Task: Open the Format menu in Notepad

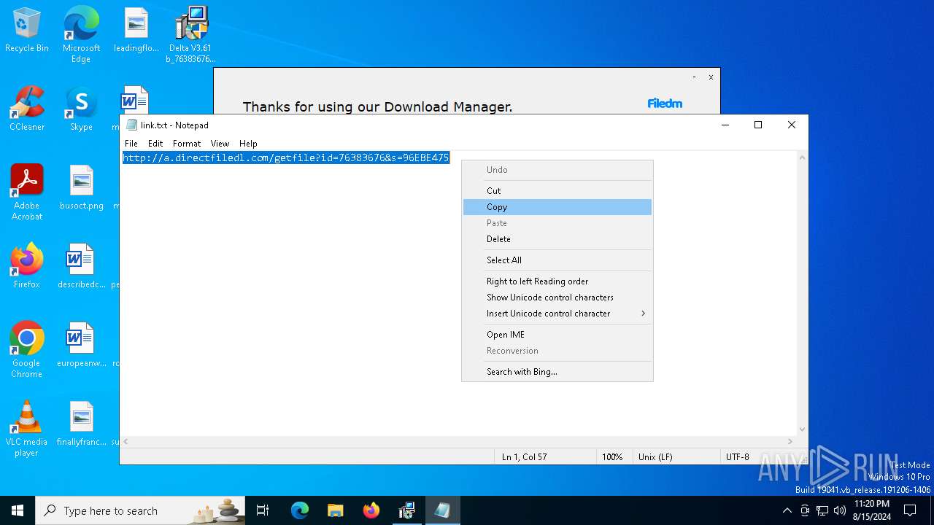Action: click(x=187, y=144)
